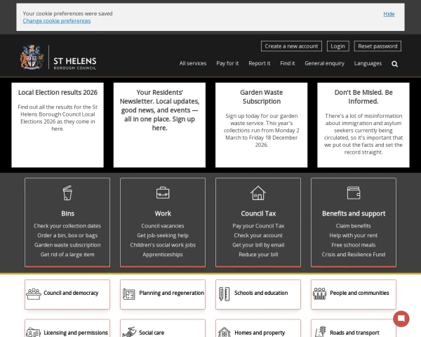
Task: Open Benefits and support heading link
Action: click(354, 213)
